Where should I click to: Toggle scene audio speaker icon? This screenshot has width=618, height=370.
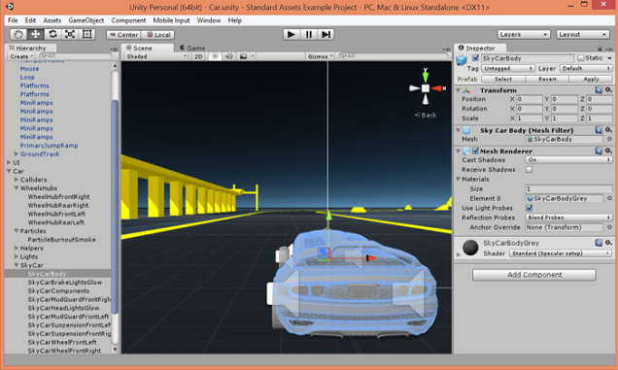229,56
